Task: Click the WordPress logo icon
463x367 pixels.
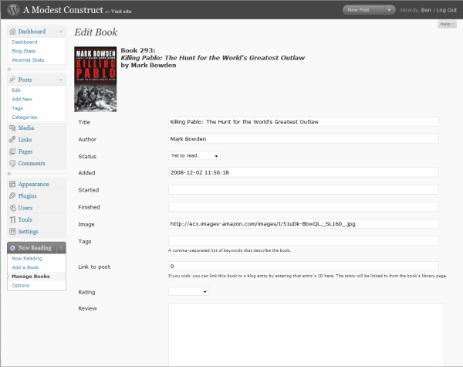Action: click(x=12, y=11)
